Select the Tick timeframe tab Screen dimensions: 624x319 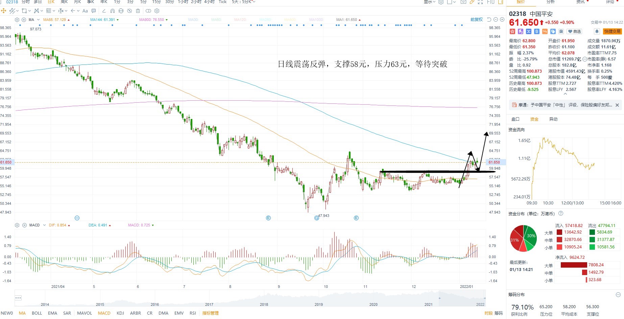pos(223,2)
